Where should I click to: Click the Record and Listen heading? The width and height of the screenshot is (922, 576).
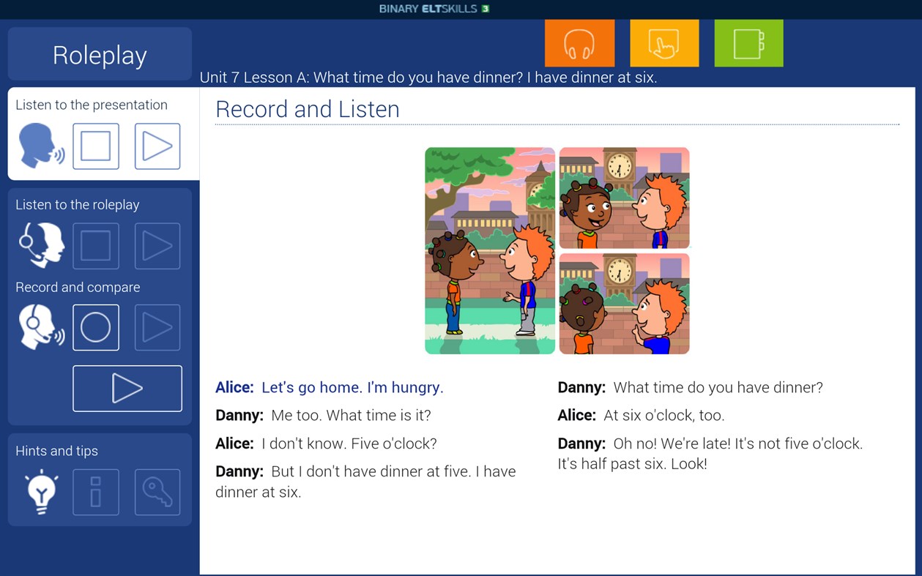coord(307,109)
